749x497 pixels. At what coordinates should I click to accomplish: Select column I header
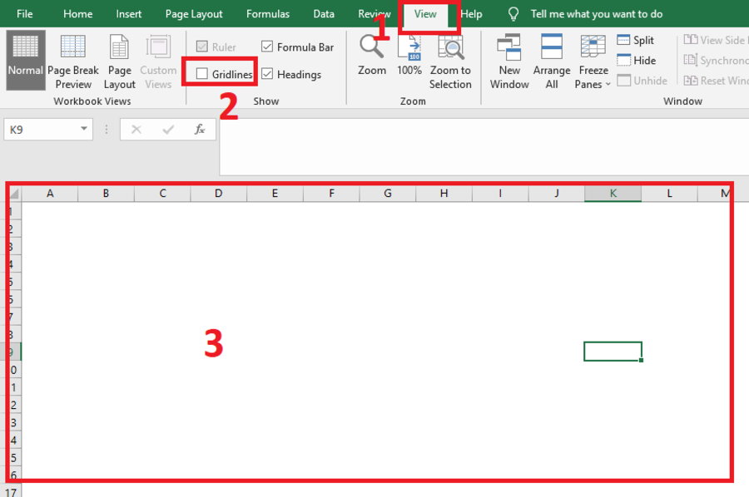[x=500, y=193]
